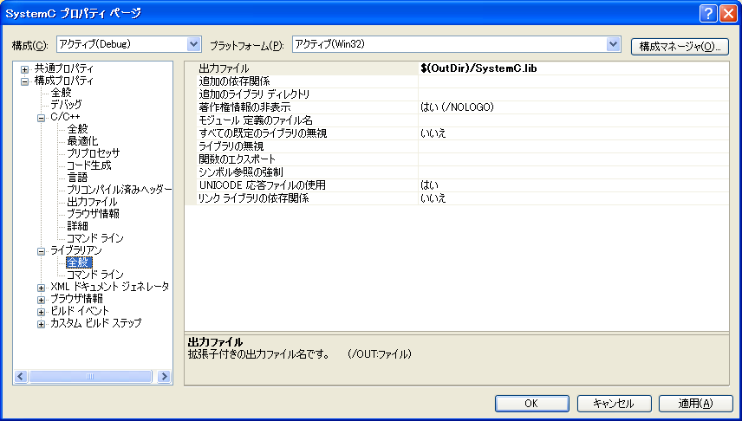Expand the ビルド イベント node
The width and height of the screenshot is (742, 421).
click(x=41, y=312)
